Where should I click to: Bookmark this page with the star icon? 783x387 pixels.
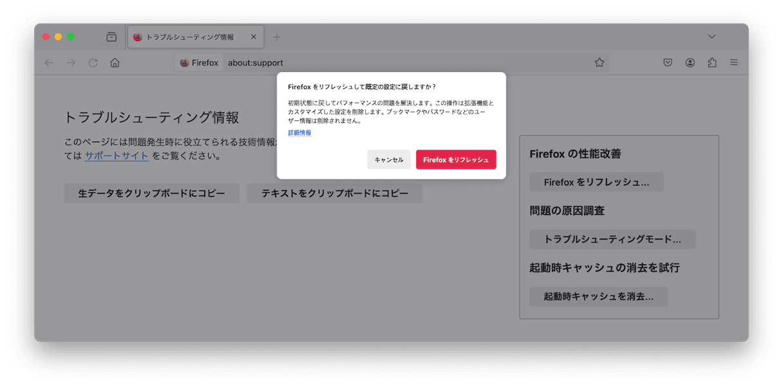pos(599,62)
